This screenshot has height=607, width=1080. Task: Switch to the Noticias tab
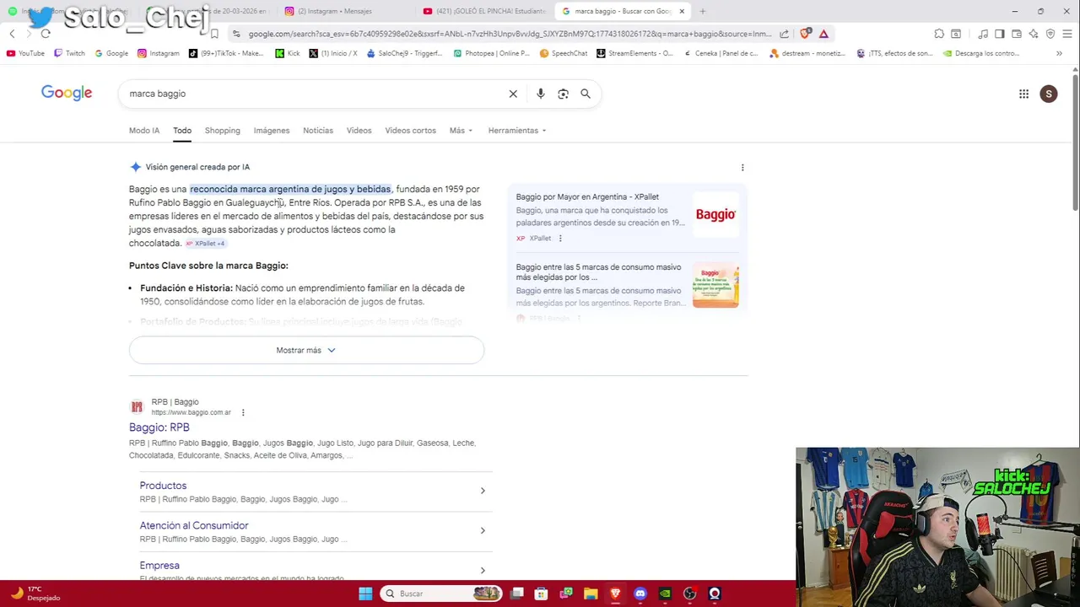pyautogui.click(x=318, y=131)
